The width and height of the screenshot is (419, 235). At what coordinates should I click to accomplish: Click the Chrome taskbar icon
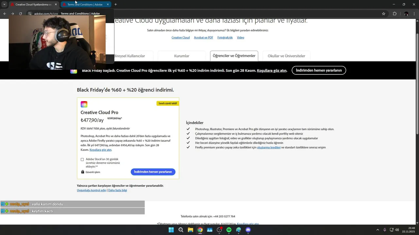[x=200, y=230]
